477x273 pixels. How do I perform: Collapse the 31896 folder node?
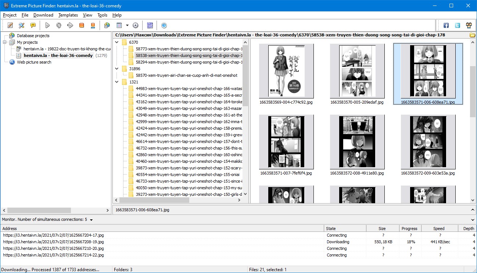[x=117, y=69]
